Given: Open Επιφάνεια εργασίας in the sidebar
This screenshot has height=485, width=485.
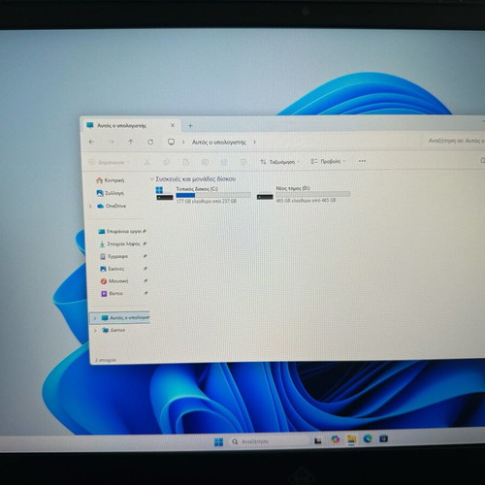Looking at the screenshot, I should coord(120,232).
